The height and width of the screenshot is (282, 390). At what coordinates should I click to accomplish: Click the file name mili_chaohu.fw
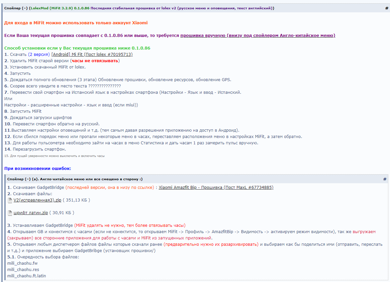(22, 264)
